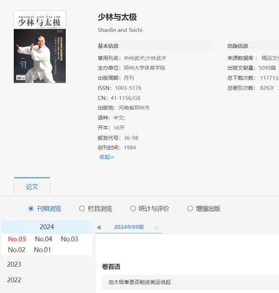Collapse the 2024 year header
The image size is (279, 293).
coord(47,227)
